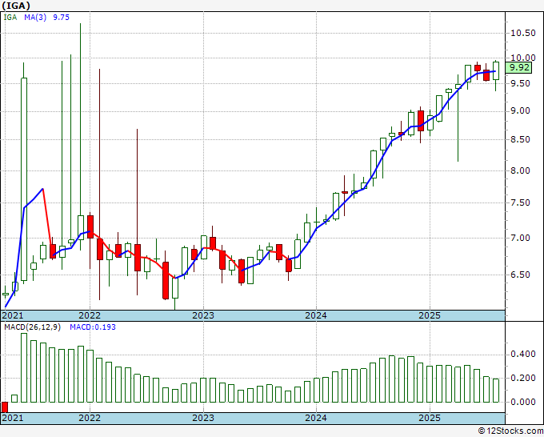Click the 9.75 moving average value
The image size is (544, 437).
click(61, 18)
